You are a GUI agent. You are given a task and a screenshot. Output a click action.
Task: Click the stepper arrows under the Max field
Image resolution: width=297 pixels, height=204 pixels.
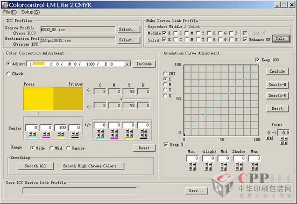[x=254, y=166]
